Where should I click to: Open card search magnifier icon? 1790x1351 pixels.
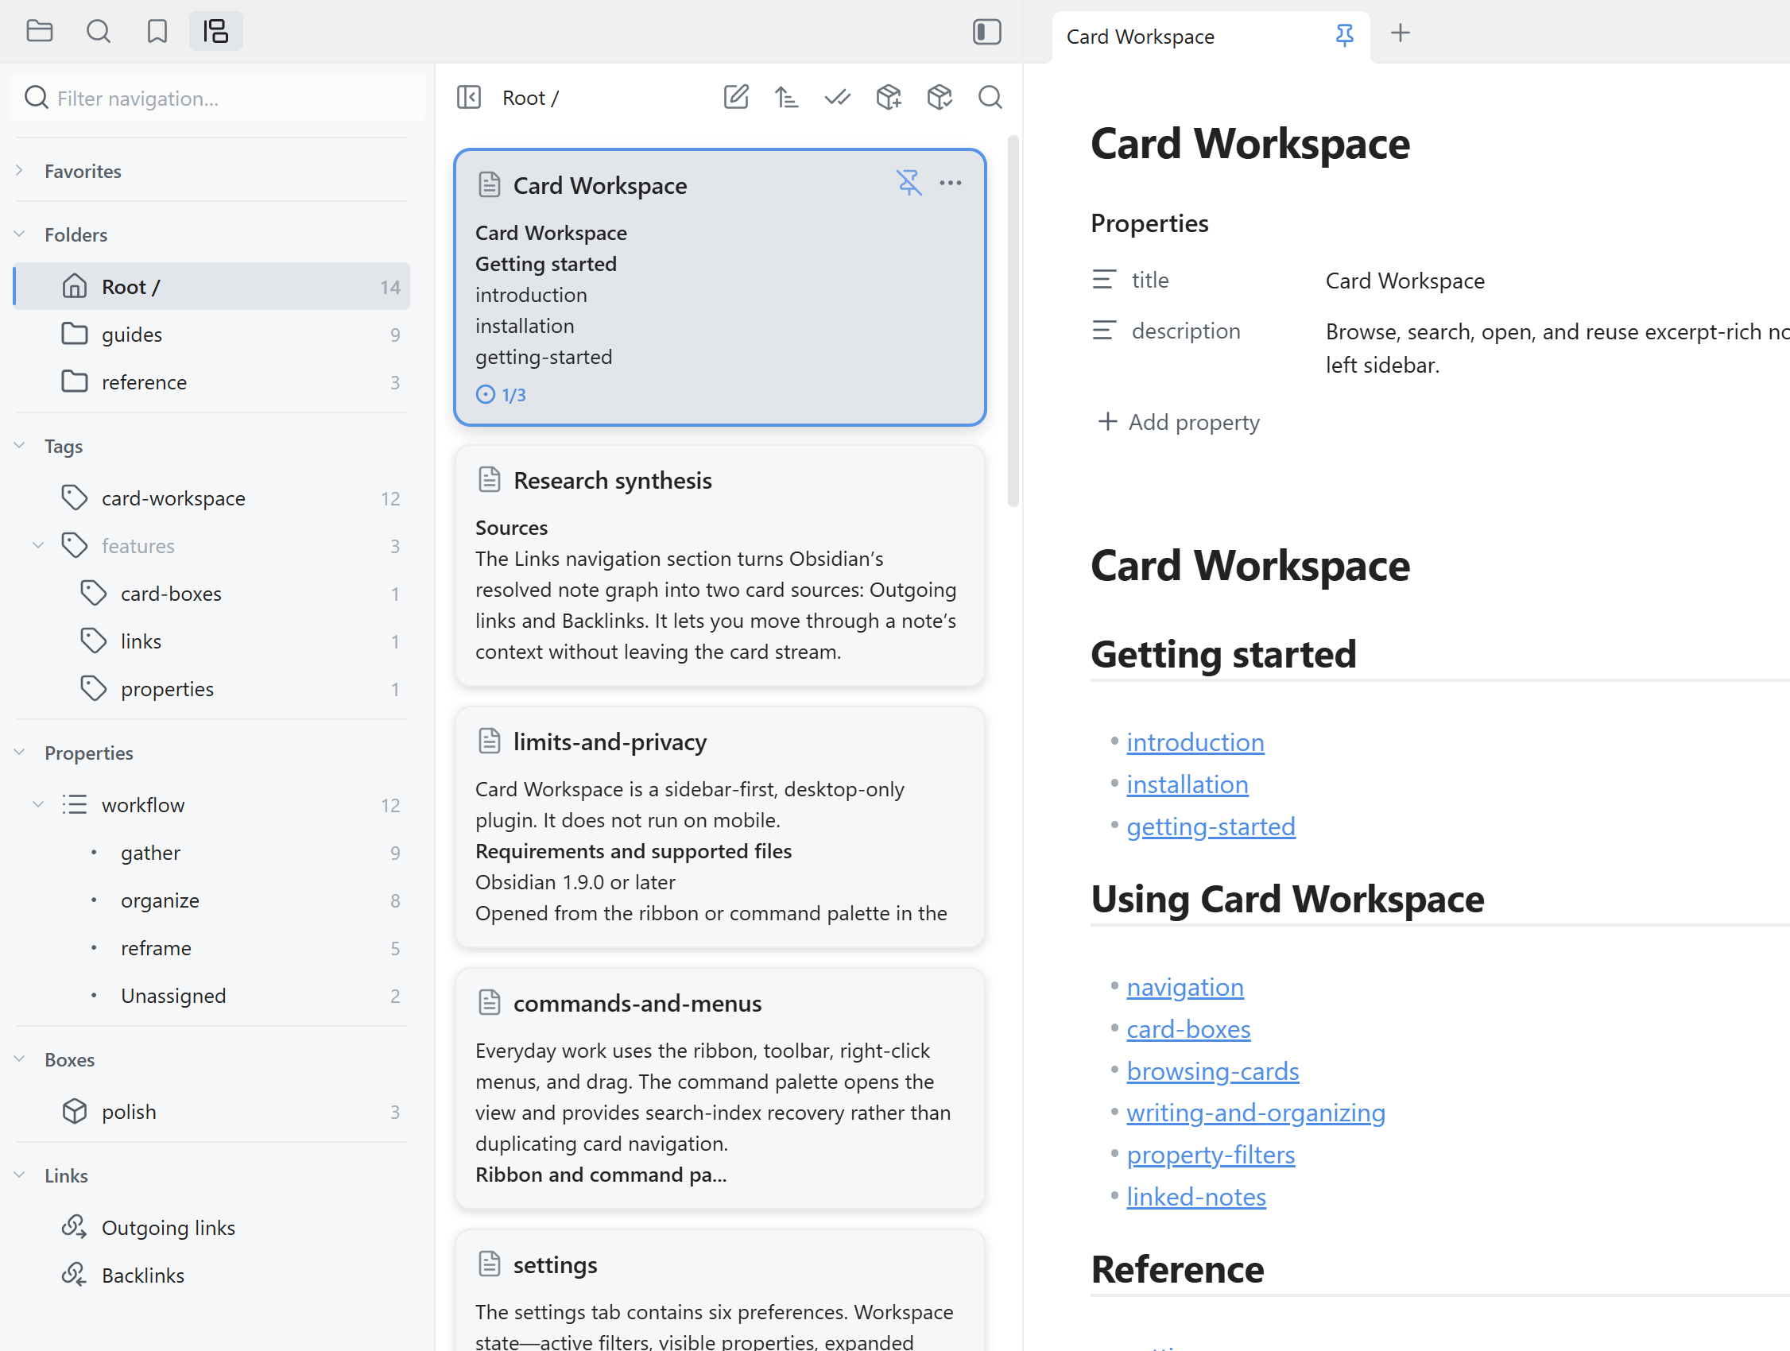coord(990,97)
